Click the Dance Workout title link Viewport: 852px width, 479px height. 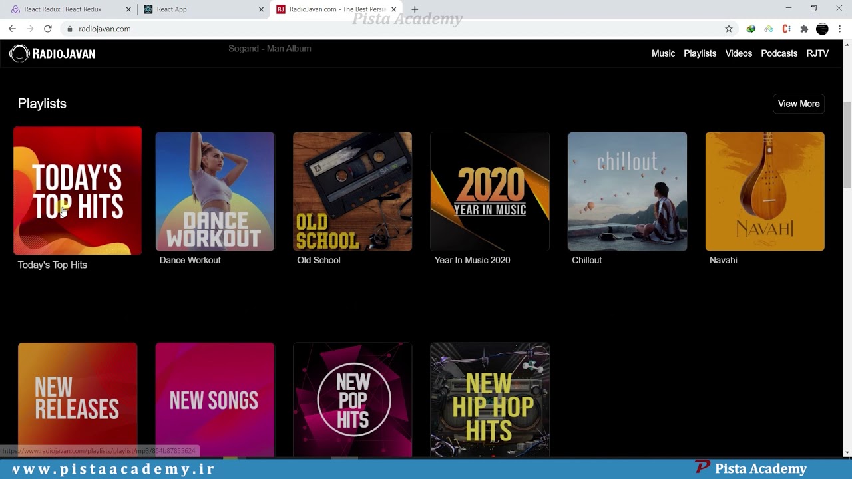190,260
